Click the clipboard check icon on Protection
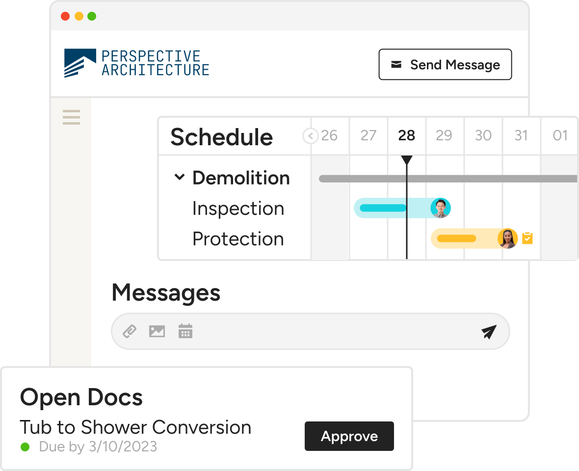This screenshot has height=471, width=579. pyautogui.click(x=527, y=238)
